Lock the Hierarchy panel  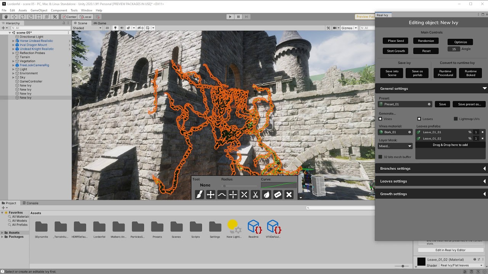(x=64, y=23)
